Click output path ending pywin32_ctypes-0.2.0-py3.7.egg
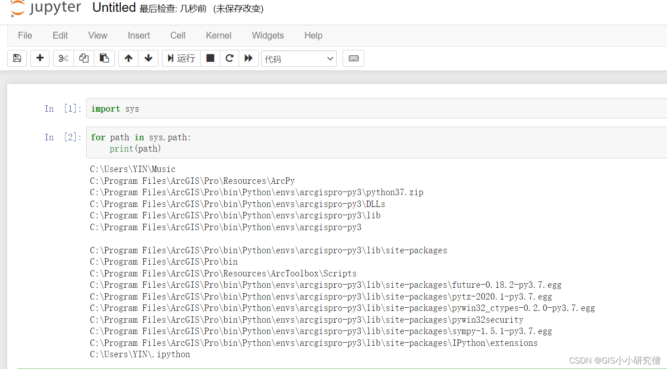The image size is (667, 369). click(342, 308)
